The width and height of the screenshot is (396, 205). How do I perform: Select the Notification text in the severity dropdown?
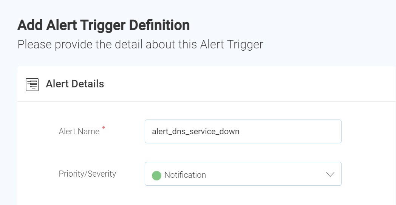click(x=185, y=175)
